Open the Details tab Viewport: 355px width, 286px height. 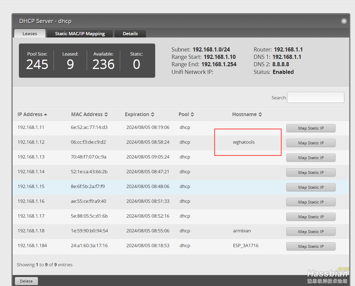(130, 33)
